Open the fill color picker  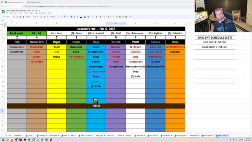(85, 17)
